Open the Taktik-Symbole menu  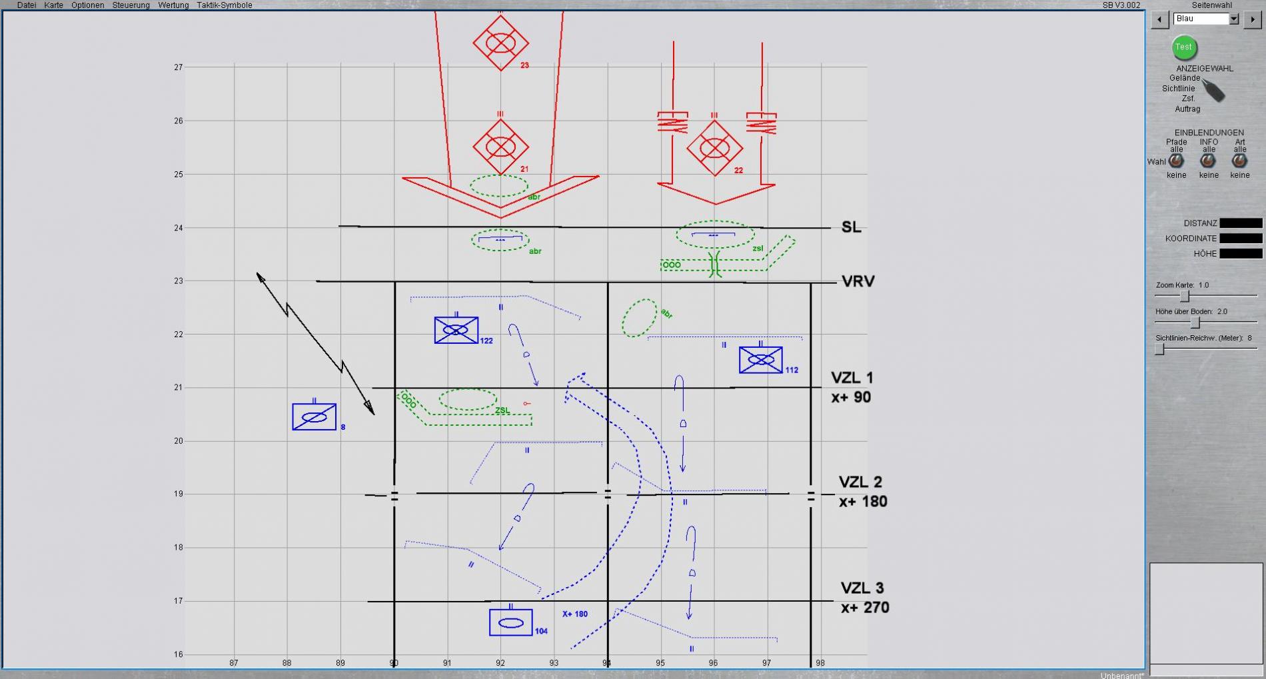tap(224, 5)
